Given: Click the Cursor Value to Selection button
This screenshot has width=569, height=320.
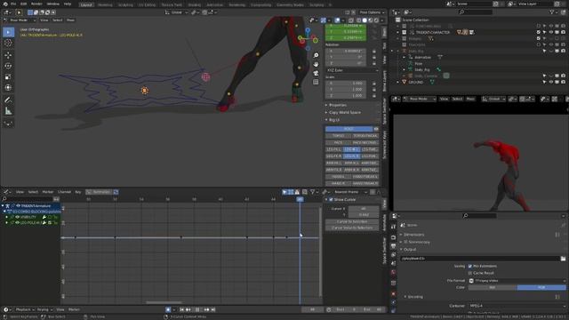Looking at the screenshot, I should click(x=352, y=228).
